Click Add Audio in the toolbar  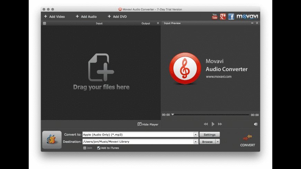[86, 17]
